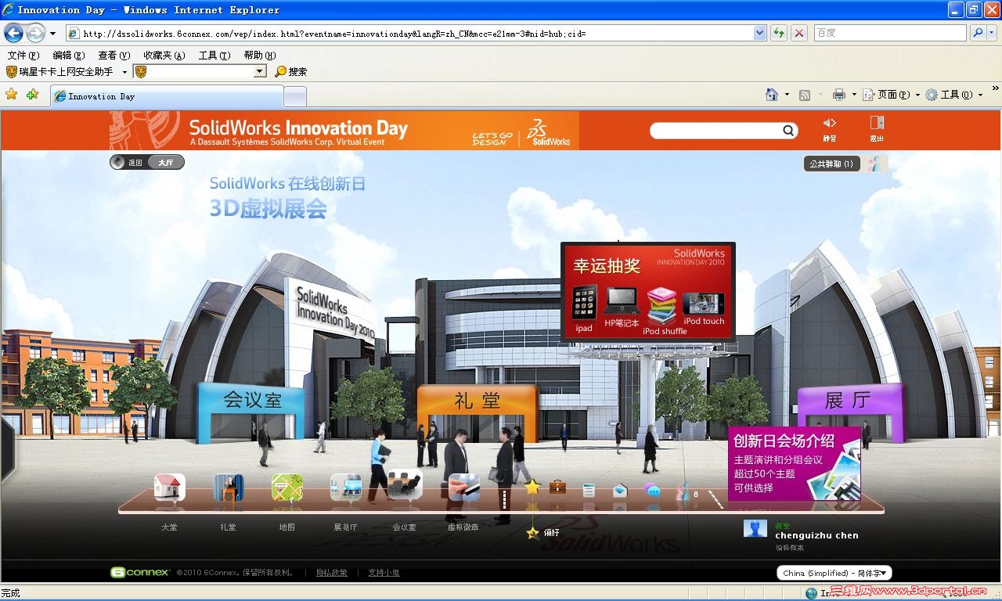
Task: Open the 收藏夹(A) Favorites menu
Action: tap(164, 56)
